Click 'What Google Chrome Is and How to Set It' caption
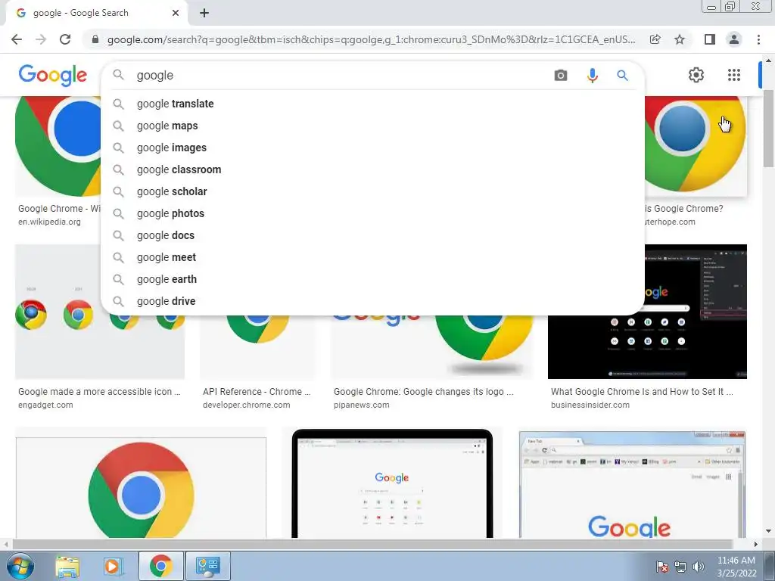The image size is (775, 581). [642, 392]
